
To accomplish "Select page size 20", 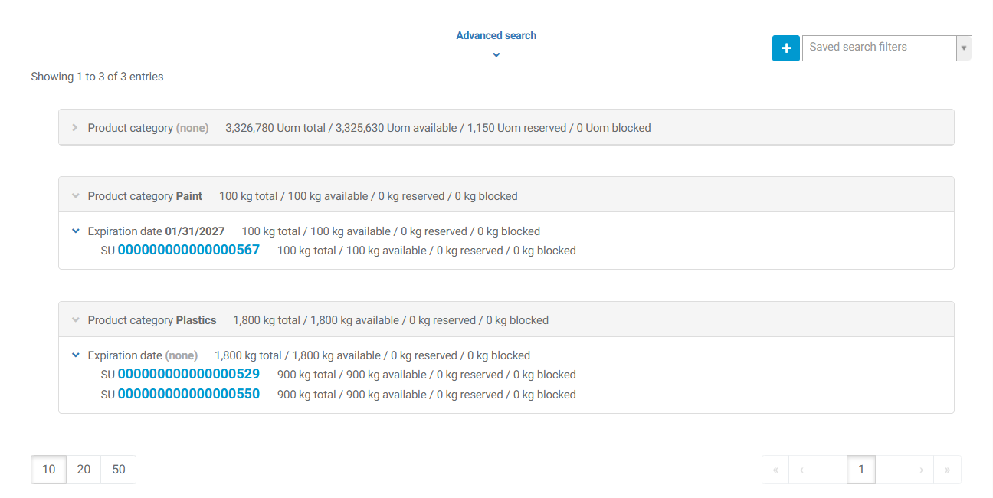I will 84,469.
